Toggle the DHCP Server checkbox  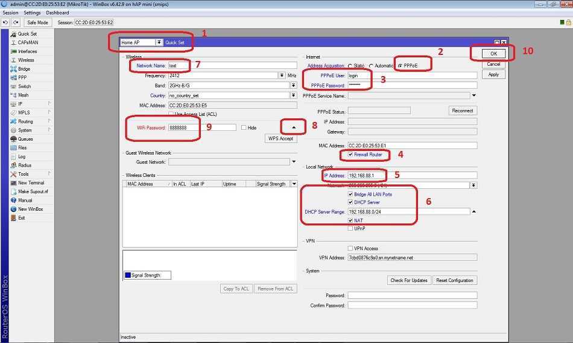tap(350, 202)
